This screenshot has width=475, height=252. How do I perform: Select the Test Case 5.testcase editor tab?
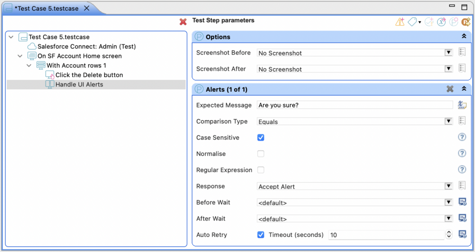47,8
